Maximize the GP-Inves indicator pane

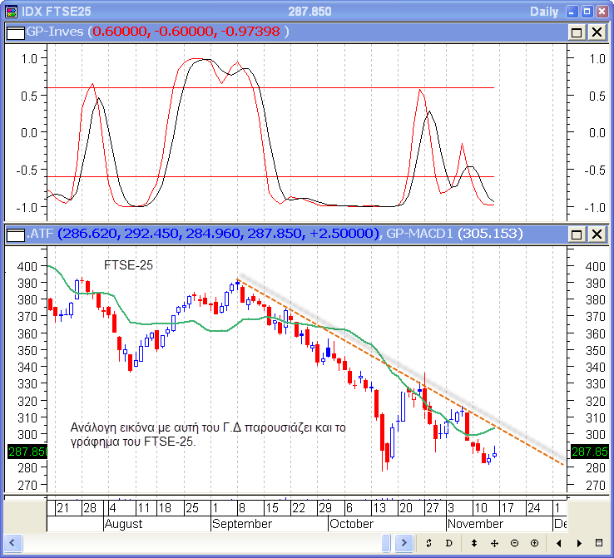pyautogui.click(x=577, y=32)
